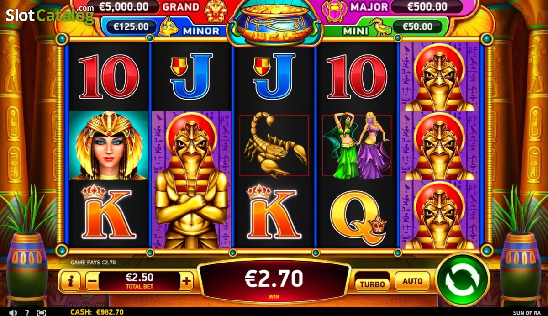
Task: Open the game info paytable icon
Action: [70, 281]
